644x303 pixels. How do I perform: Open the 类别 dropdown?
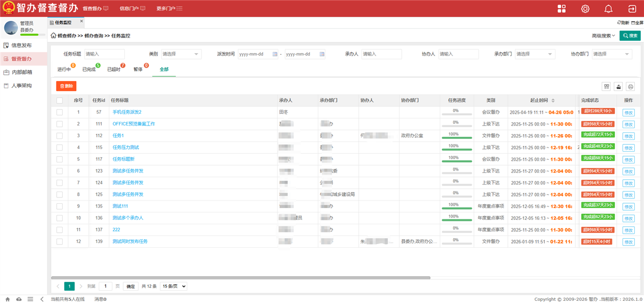coord(181,54)
